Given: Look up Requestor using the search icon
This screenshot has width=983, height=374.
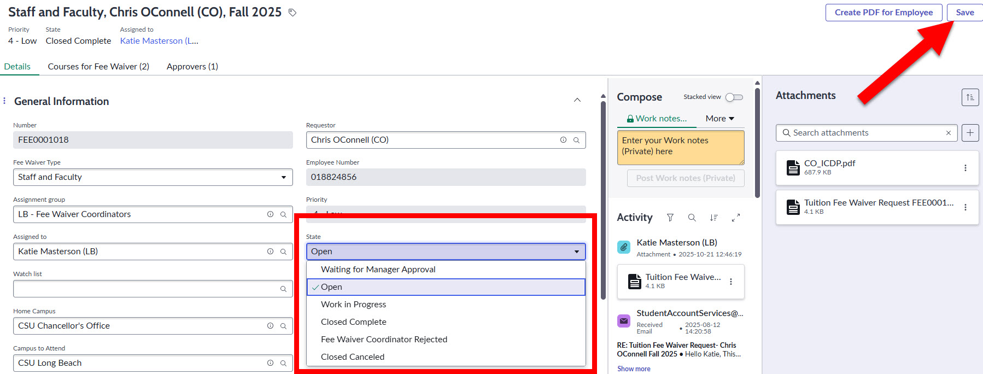Looking at the screenshot, I should pyautogui.click(x=576, y=140).
